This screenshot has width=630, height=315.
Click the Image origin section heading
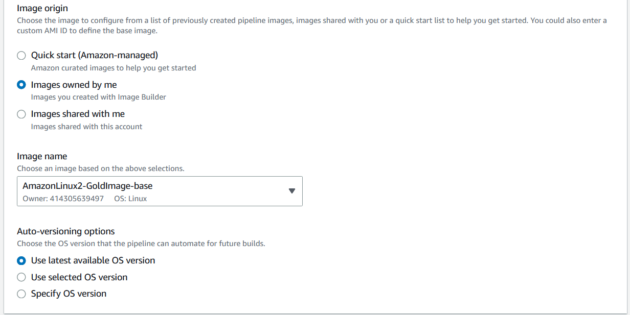[42, 8]
